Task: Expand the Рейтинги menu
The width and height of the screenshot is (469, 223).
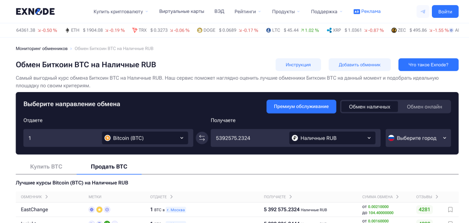Action: tap(248, 11)
